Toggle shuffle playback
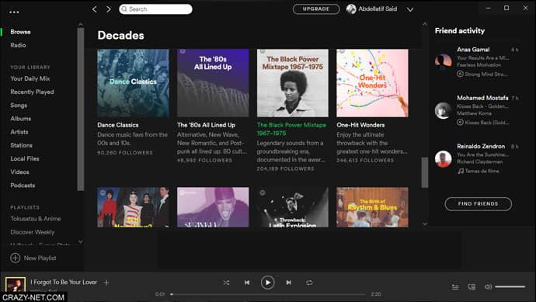Image resolution: width=536 pixels, height=302 pixels. point(226,283)
